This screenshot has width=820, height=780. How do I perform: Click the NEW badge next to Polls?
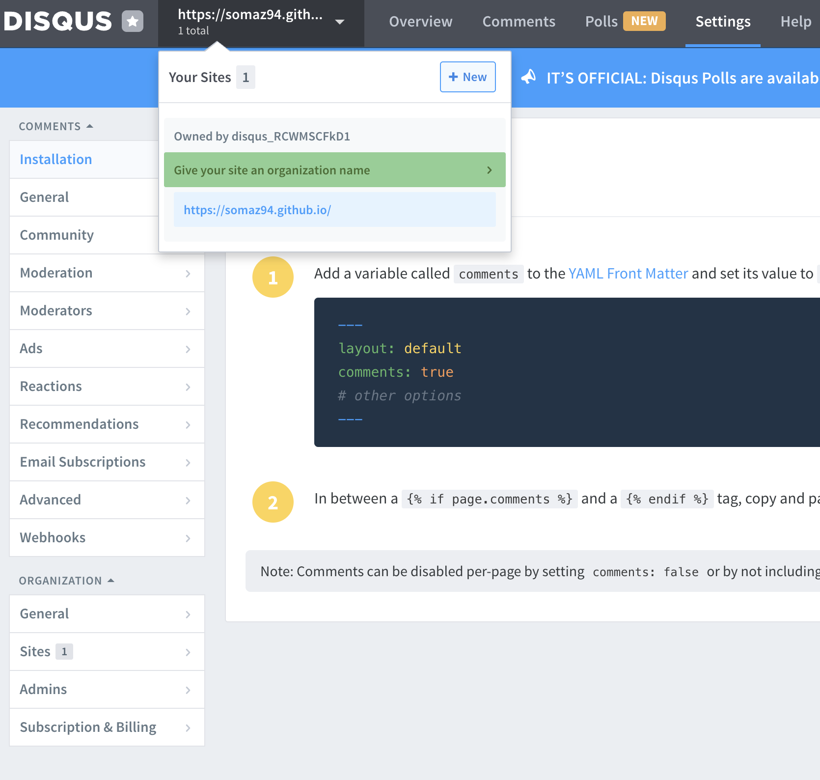(644, 21)
